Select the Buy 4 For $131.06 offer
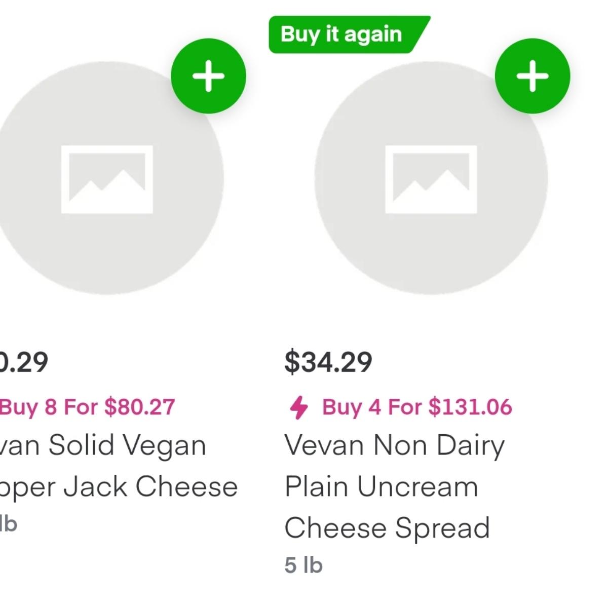Screen dimensions: 608x608 pos(417,407)
